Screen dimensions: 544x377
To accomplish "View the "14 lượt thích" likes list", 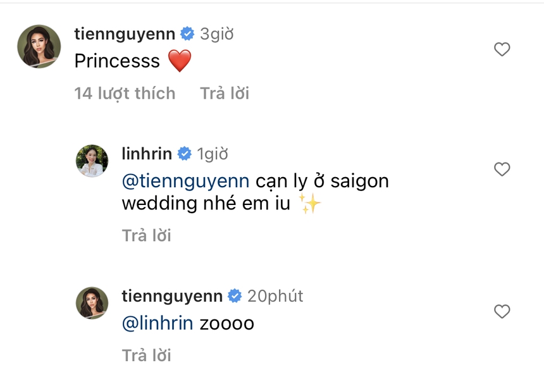I will (125, 94).
